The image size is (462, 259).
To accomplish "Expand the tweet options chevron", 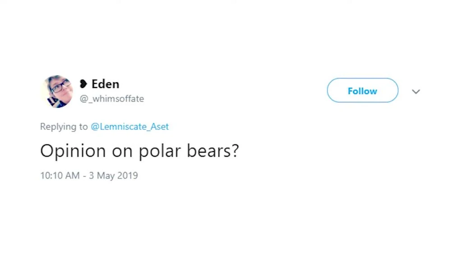I will 416,92.
